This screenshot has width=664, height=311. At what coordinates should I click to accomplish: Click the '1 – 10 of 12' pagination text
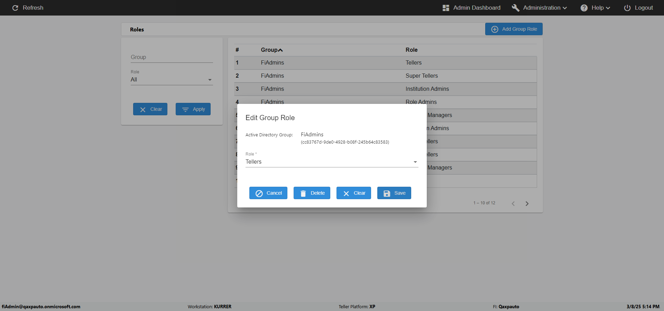(484, 203)
